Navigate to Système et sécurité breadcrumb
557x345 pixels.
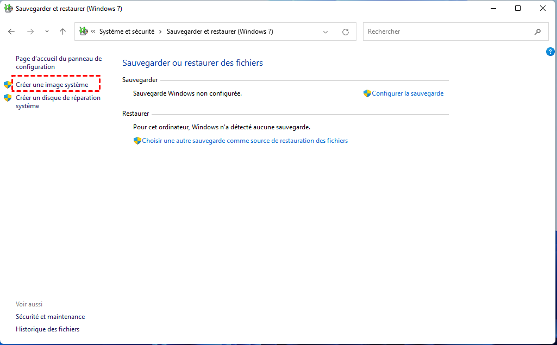(127, 32)
